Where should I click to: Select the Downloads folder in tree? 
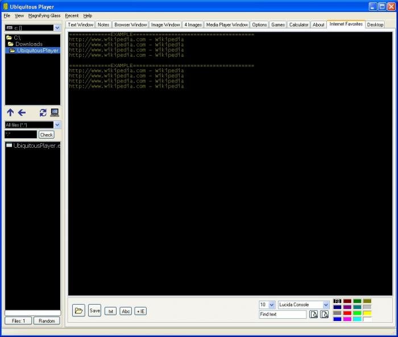[29, 44]
